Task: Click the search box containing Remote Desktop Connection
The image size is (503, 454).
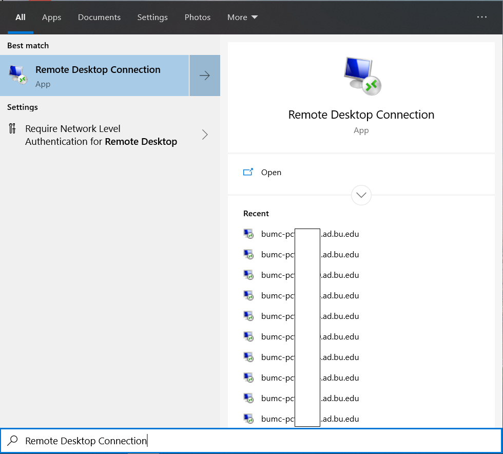Action: pos(251,441)
